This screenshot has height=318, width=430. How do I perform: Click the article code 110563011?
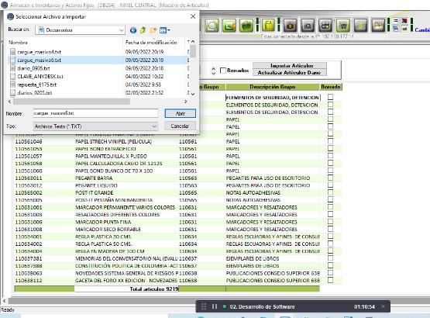(x=29, y=178)
